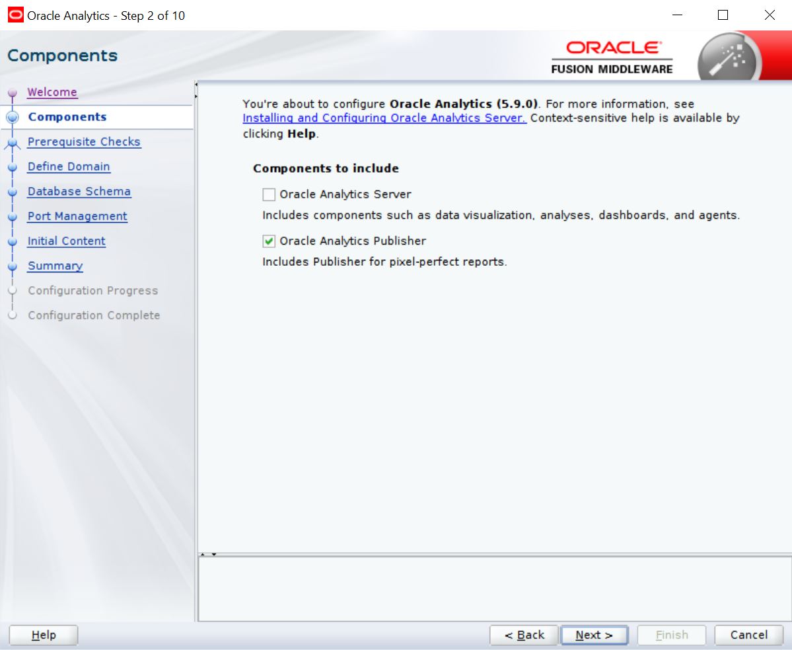Cancel the configuration wizard

click(x=748, y=635)
